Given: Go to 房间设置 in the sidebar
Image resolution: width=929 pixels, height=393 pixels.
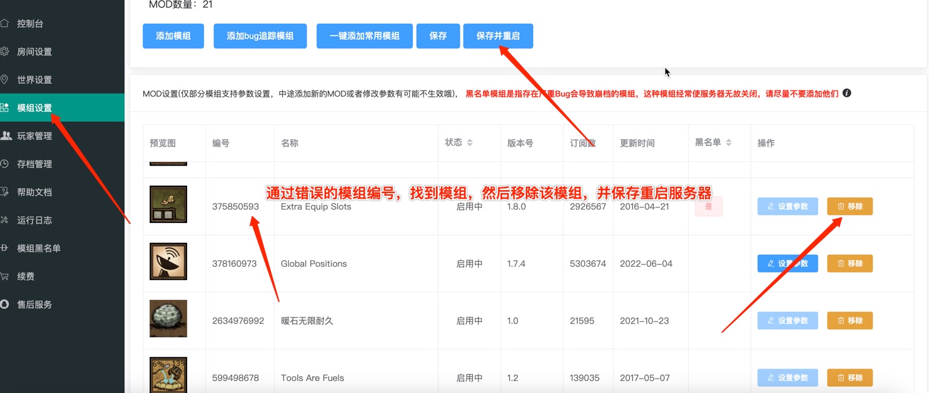Looking at the screenshot, I should [x=34, y=52].
